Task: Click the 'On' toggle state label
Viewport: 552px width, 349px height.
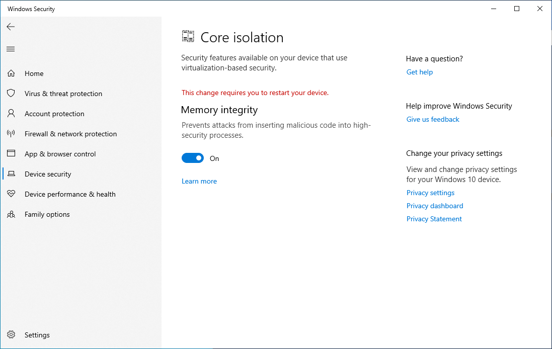Action: click(214, 159)
